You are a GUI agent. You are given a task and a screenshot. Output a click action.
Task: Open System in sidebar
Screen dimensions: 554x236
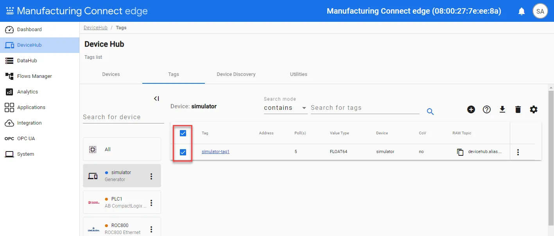click(x=39, y=154)
